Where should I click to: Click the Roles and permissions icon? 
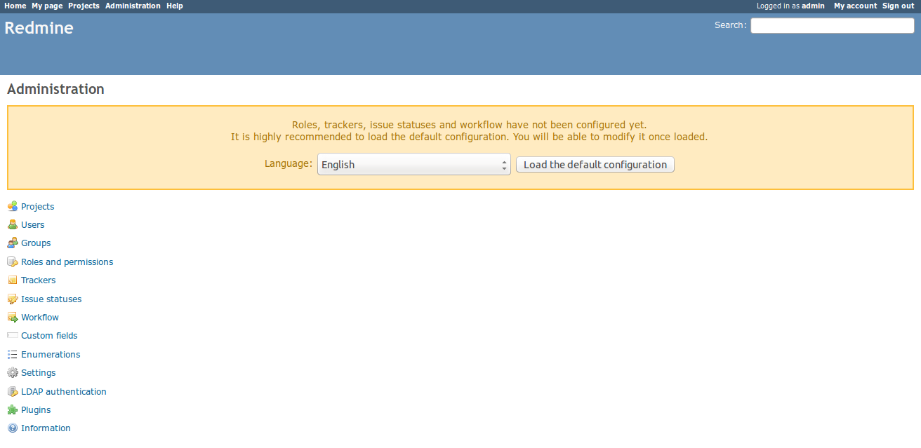tap(13, 262)
